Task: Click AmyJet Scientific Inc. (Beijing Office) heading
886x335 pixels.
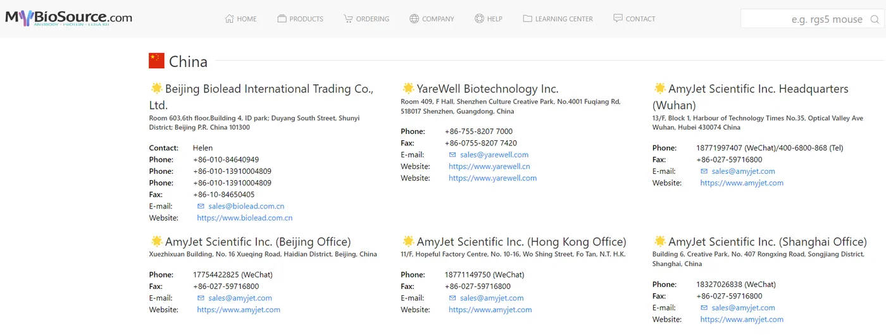Action: click(258, 242)
